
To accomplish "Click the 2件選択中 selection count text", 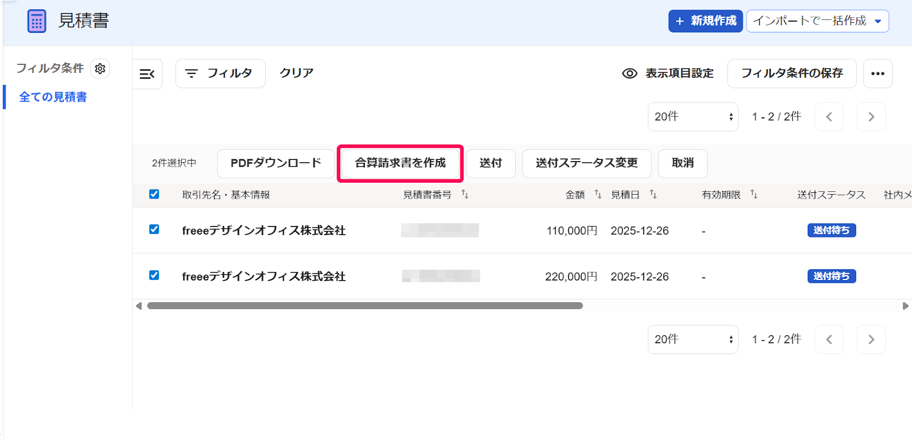I will pos(174,163).
